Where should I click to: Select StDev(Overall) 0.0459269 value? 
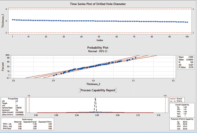click(19, 112)
